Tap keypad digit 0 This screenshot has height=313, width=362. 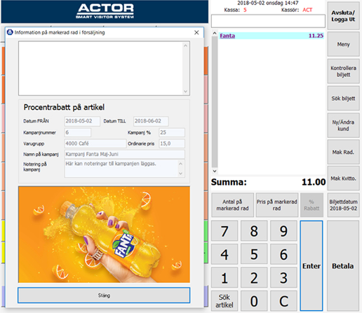point(254,301)
